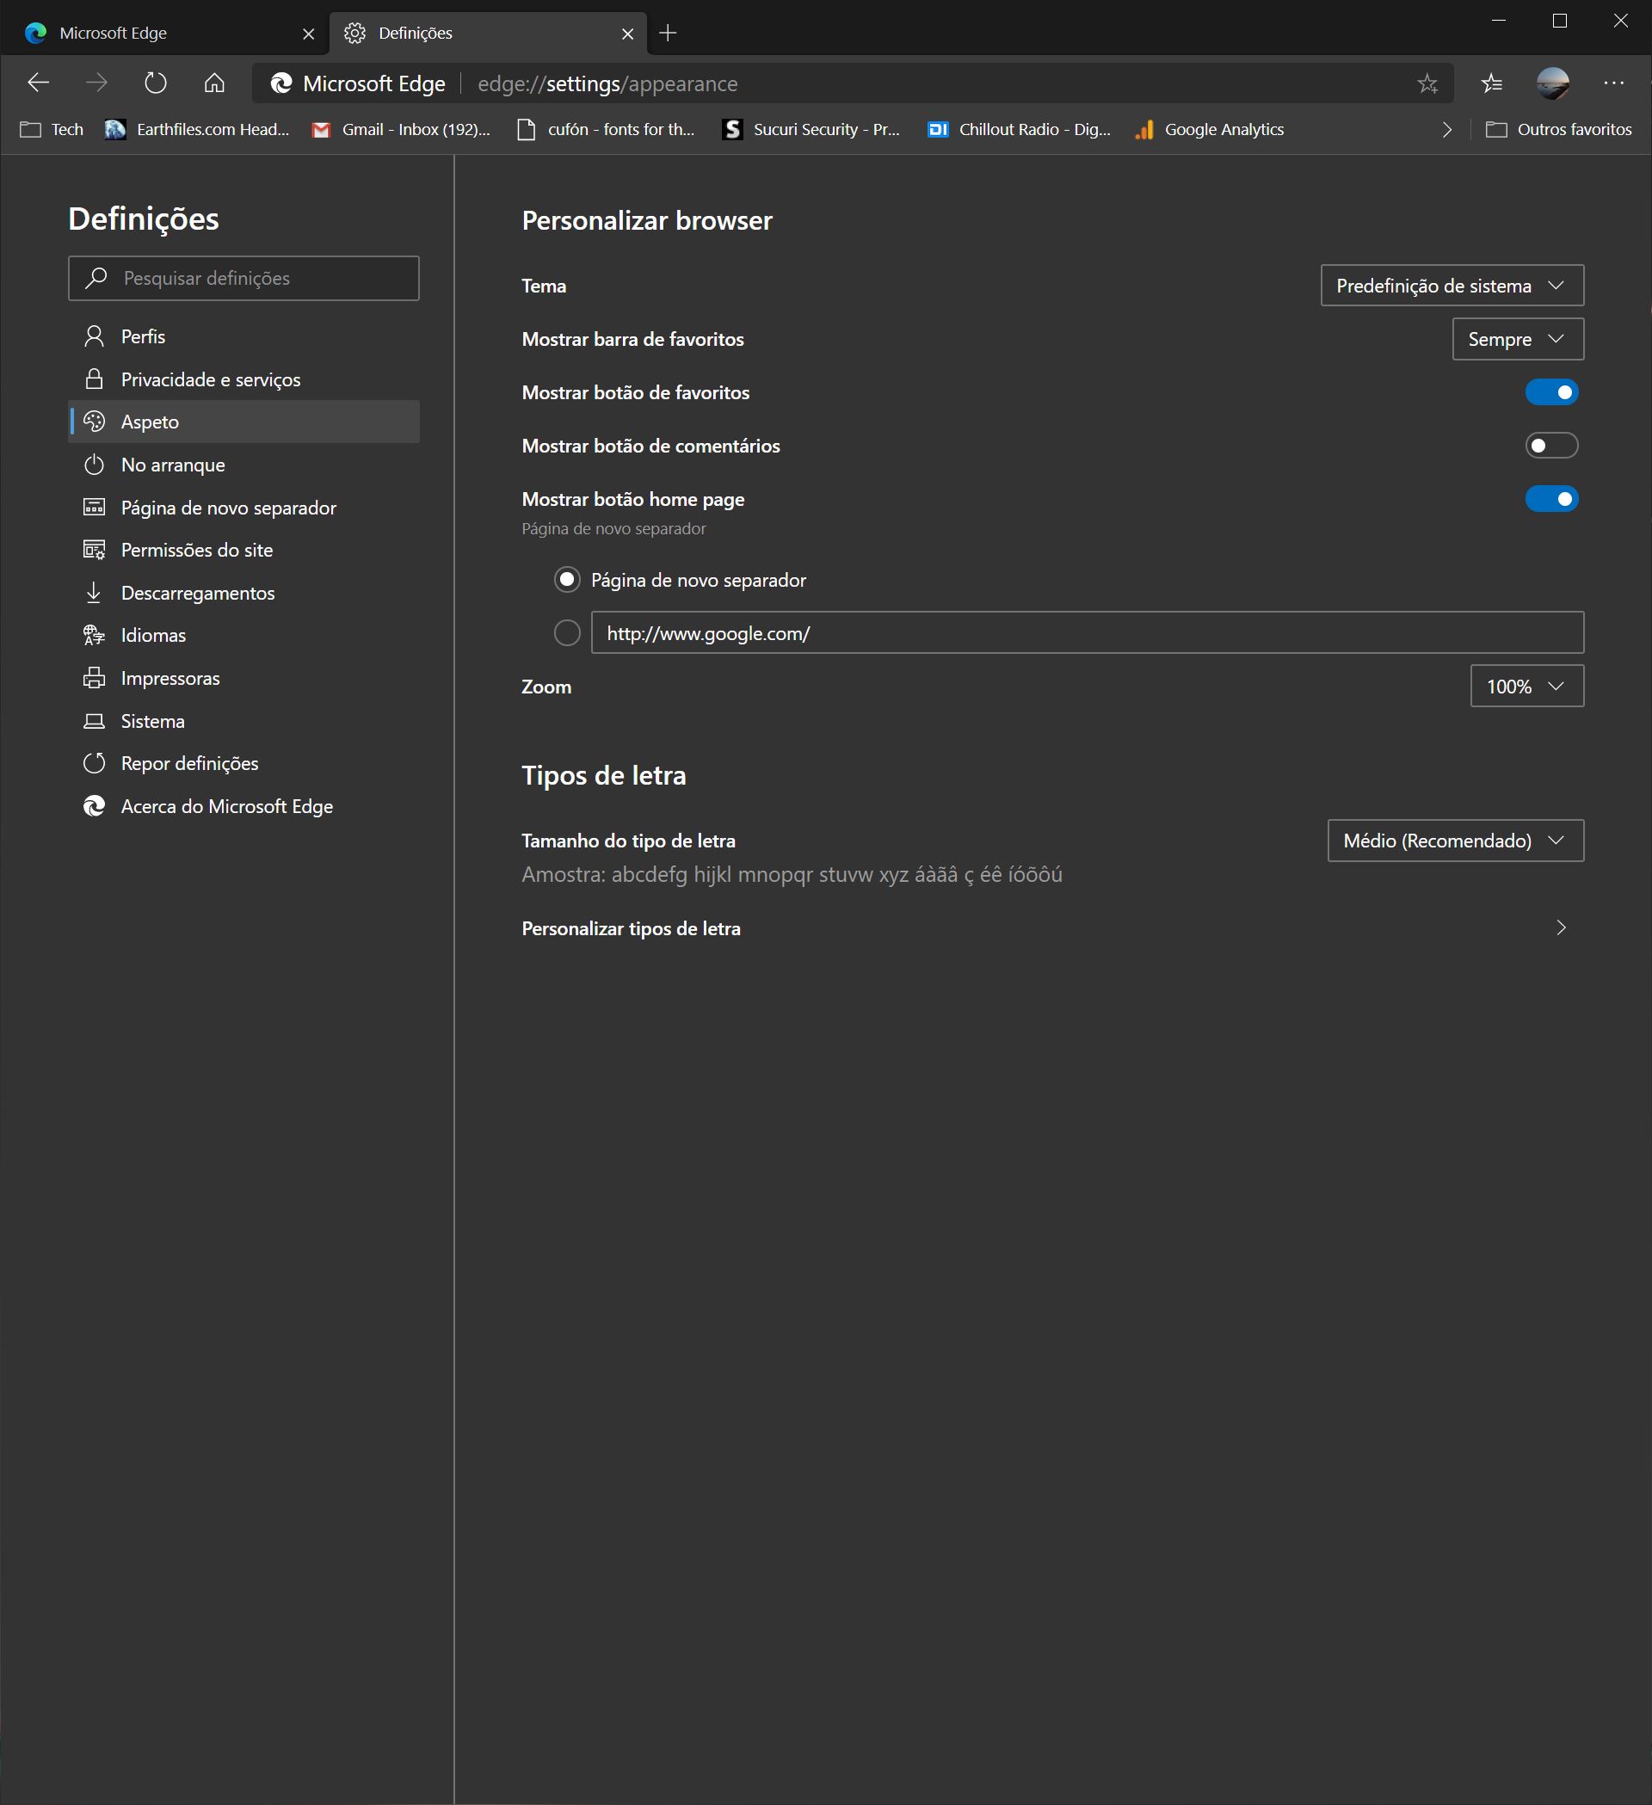Close the Microsoft Edge tab

coord(309,34)
